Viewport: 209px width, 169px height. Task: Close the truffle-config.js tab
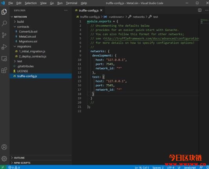(101, 10)
